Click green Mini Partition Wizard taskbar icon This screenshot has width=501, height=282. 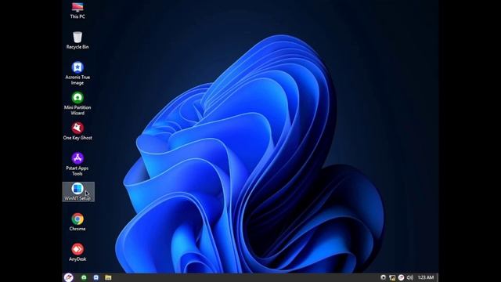84,277
